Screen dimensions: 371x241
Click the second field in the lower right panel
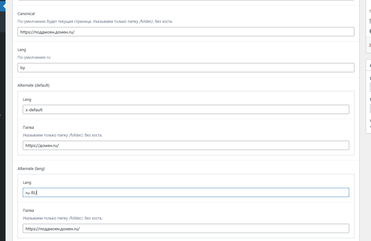click(x=370, y=109)
